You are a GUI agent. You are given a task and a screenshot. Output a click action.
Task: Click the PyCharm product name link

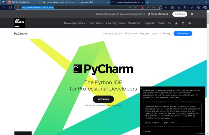pyautogui.click(x=21, y=34)
